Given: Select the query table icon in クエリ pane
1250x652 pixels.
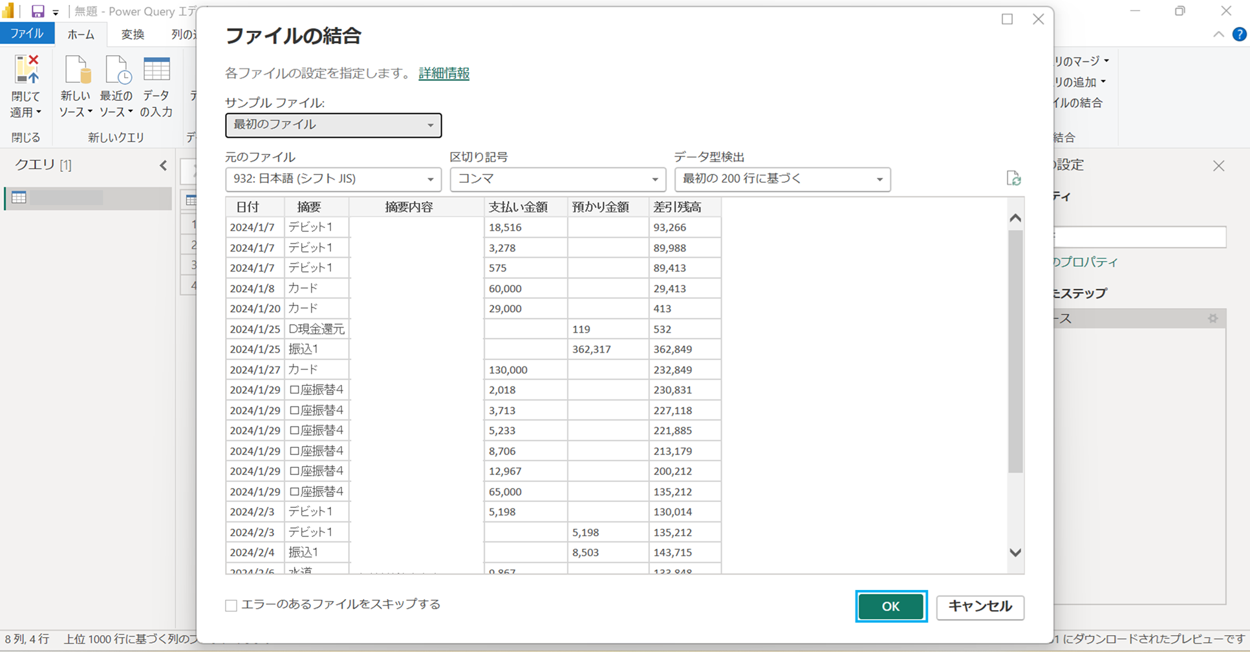Looking at the screenshot, I should [19, 198].
